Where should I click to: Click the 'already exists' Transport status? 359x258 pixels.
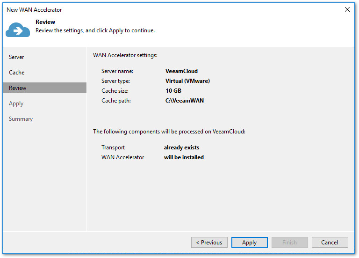tap(181, 147)
